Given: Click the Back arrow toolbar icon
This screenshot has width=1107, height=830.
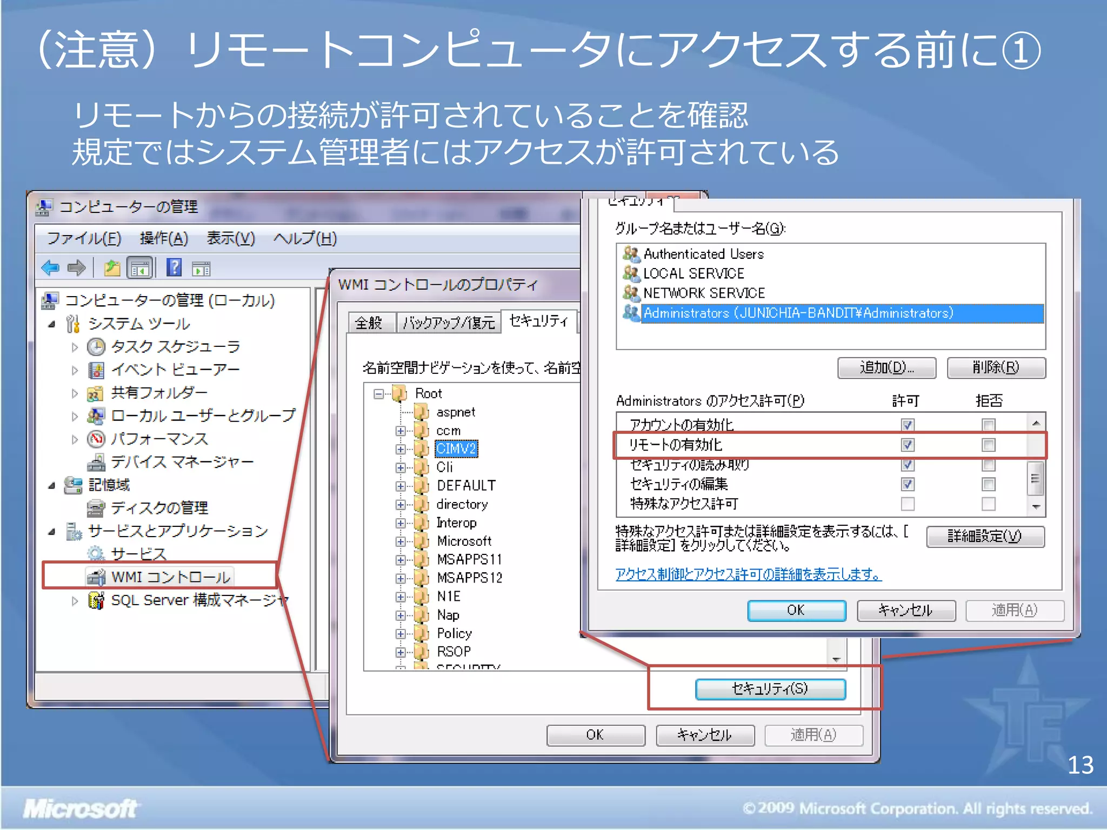Looking at the screenshot, I should click(x=50, y=267).
